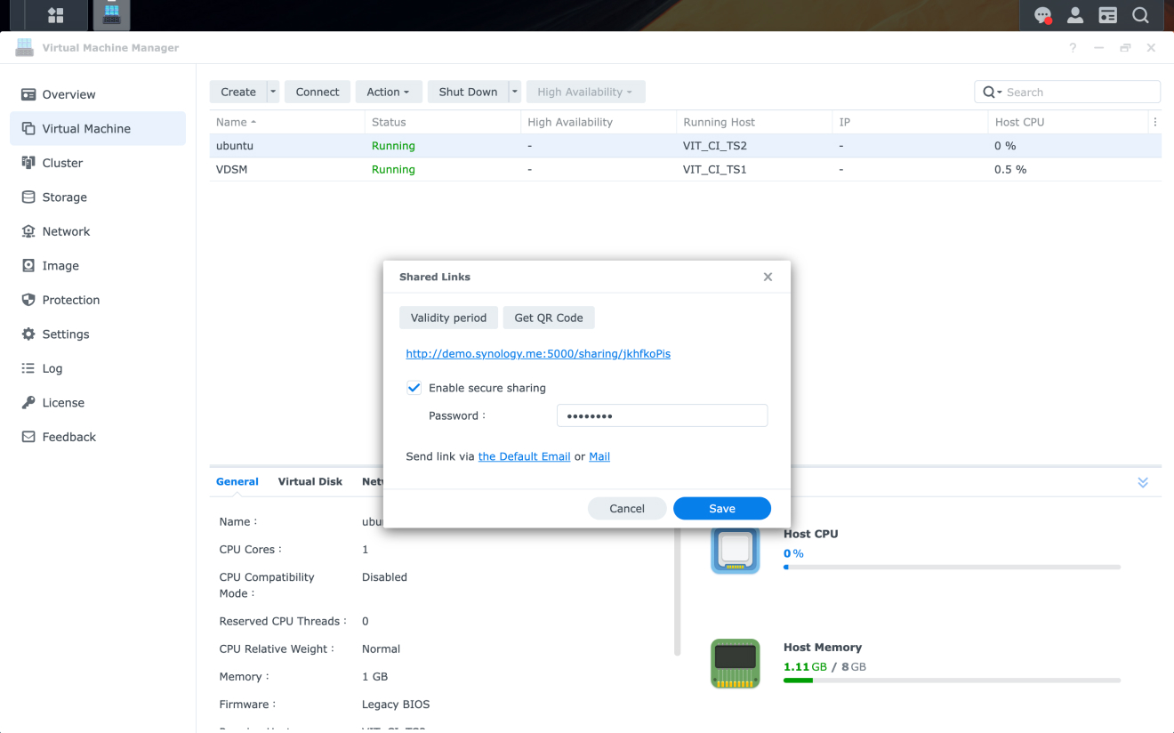Select the General tab
The width and height of the screenshot is (1174, 733).
(237, 481)
